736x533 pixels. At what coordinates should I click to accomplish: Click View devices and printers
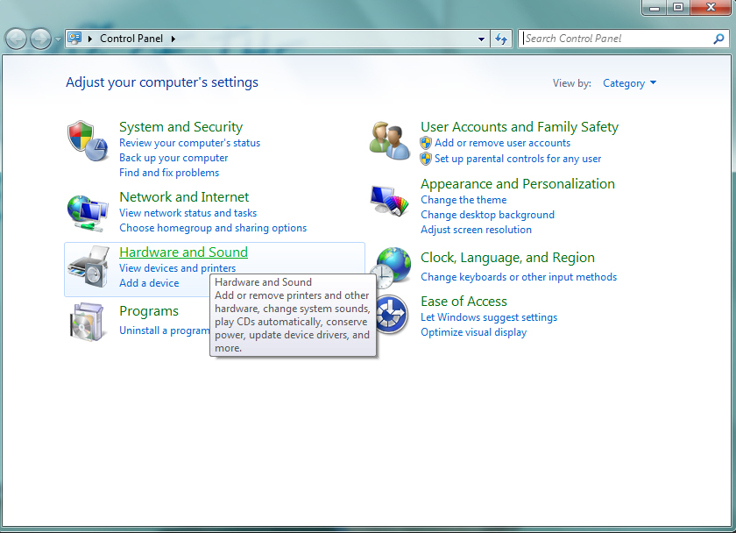[x=177, y=268]
